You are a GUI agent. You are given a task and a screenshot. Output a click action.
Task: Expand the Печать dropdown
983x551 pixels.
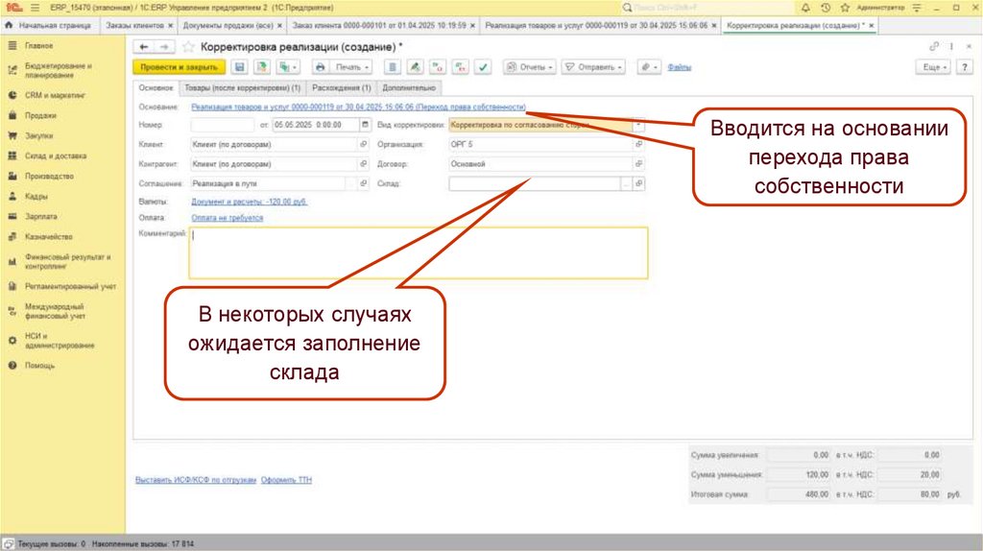point(341,67)
